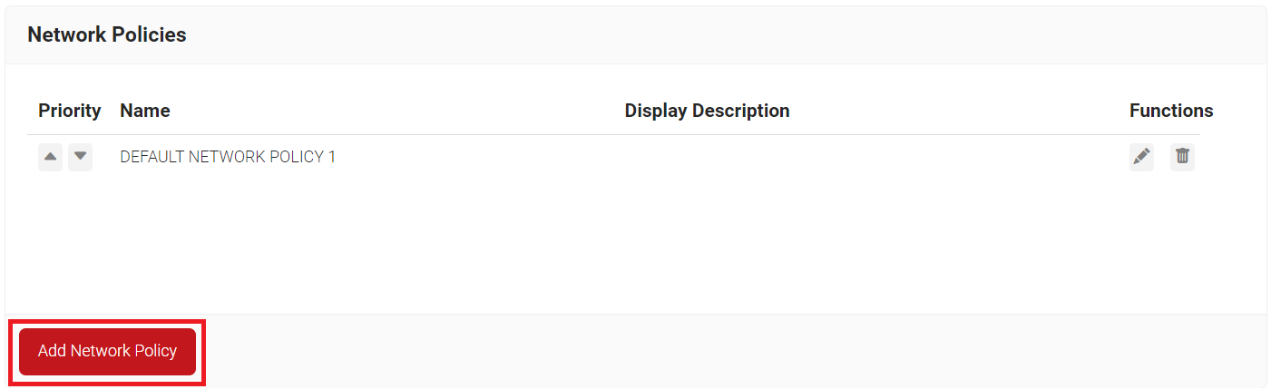Create a new policy via the red button
This screenshot has width=1271, height=389.
pos(107,351)
